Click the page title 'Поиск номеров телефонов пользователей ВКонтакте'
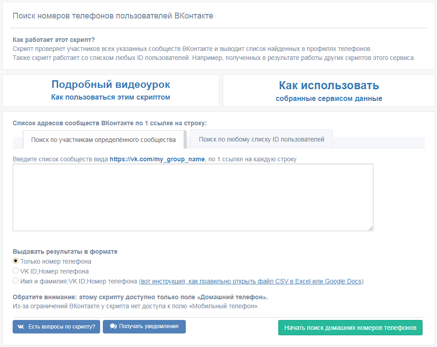437x347 pixels. pos(113,16)
